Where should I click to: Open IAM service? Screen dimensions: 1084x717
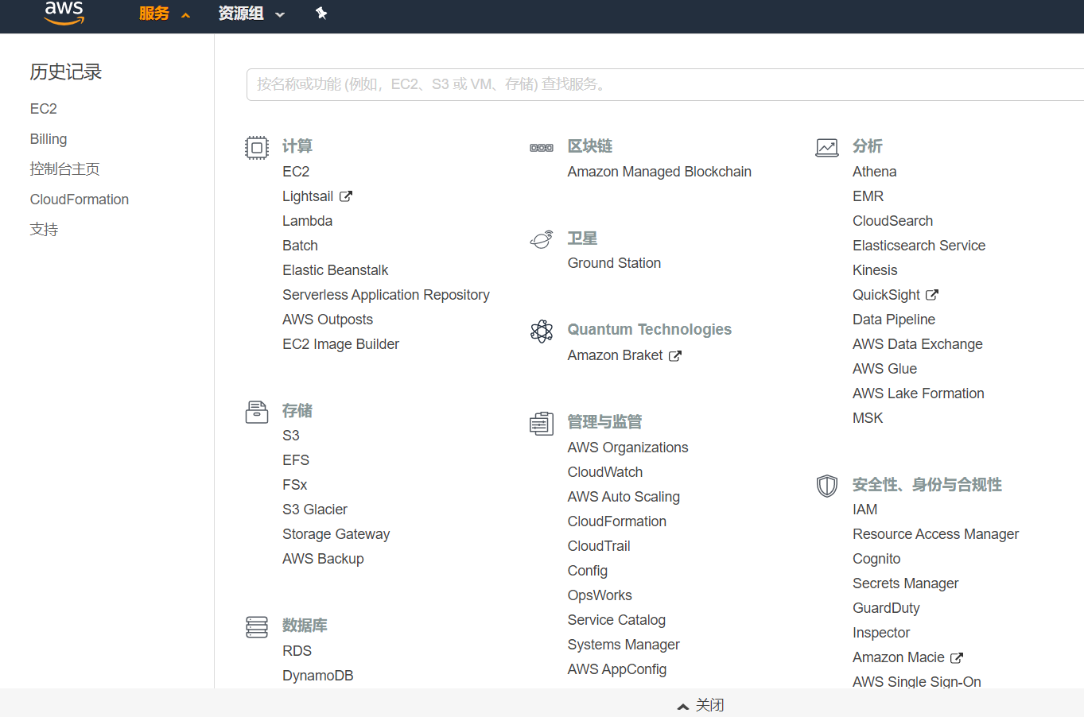[x=865, y=510]
